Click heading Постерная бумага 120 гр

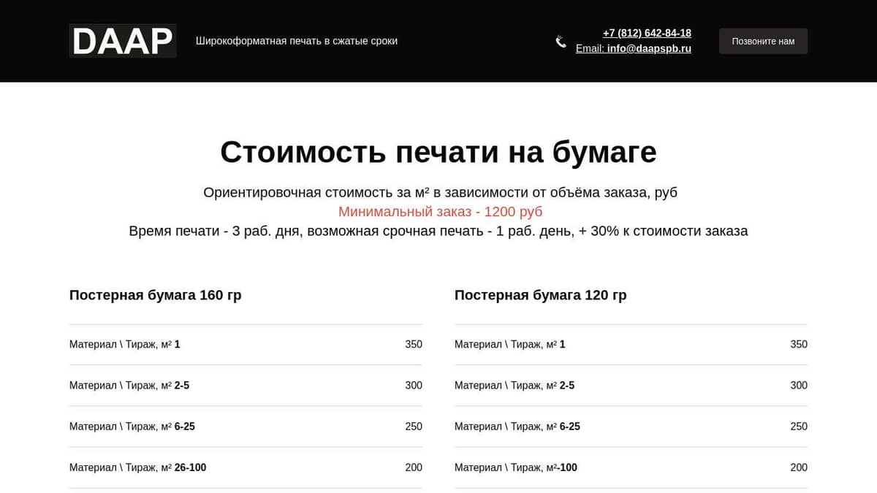pyautogui.click(x=540, y=295)
